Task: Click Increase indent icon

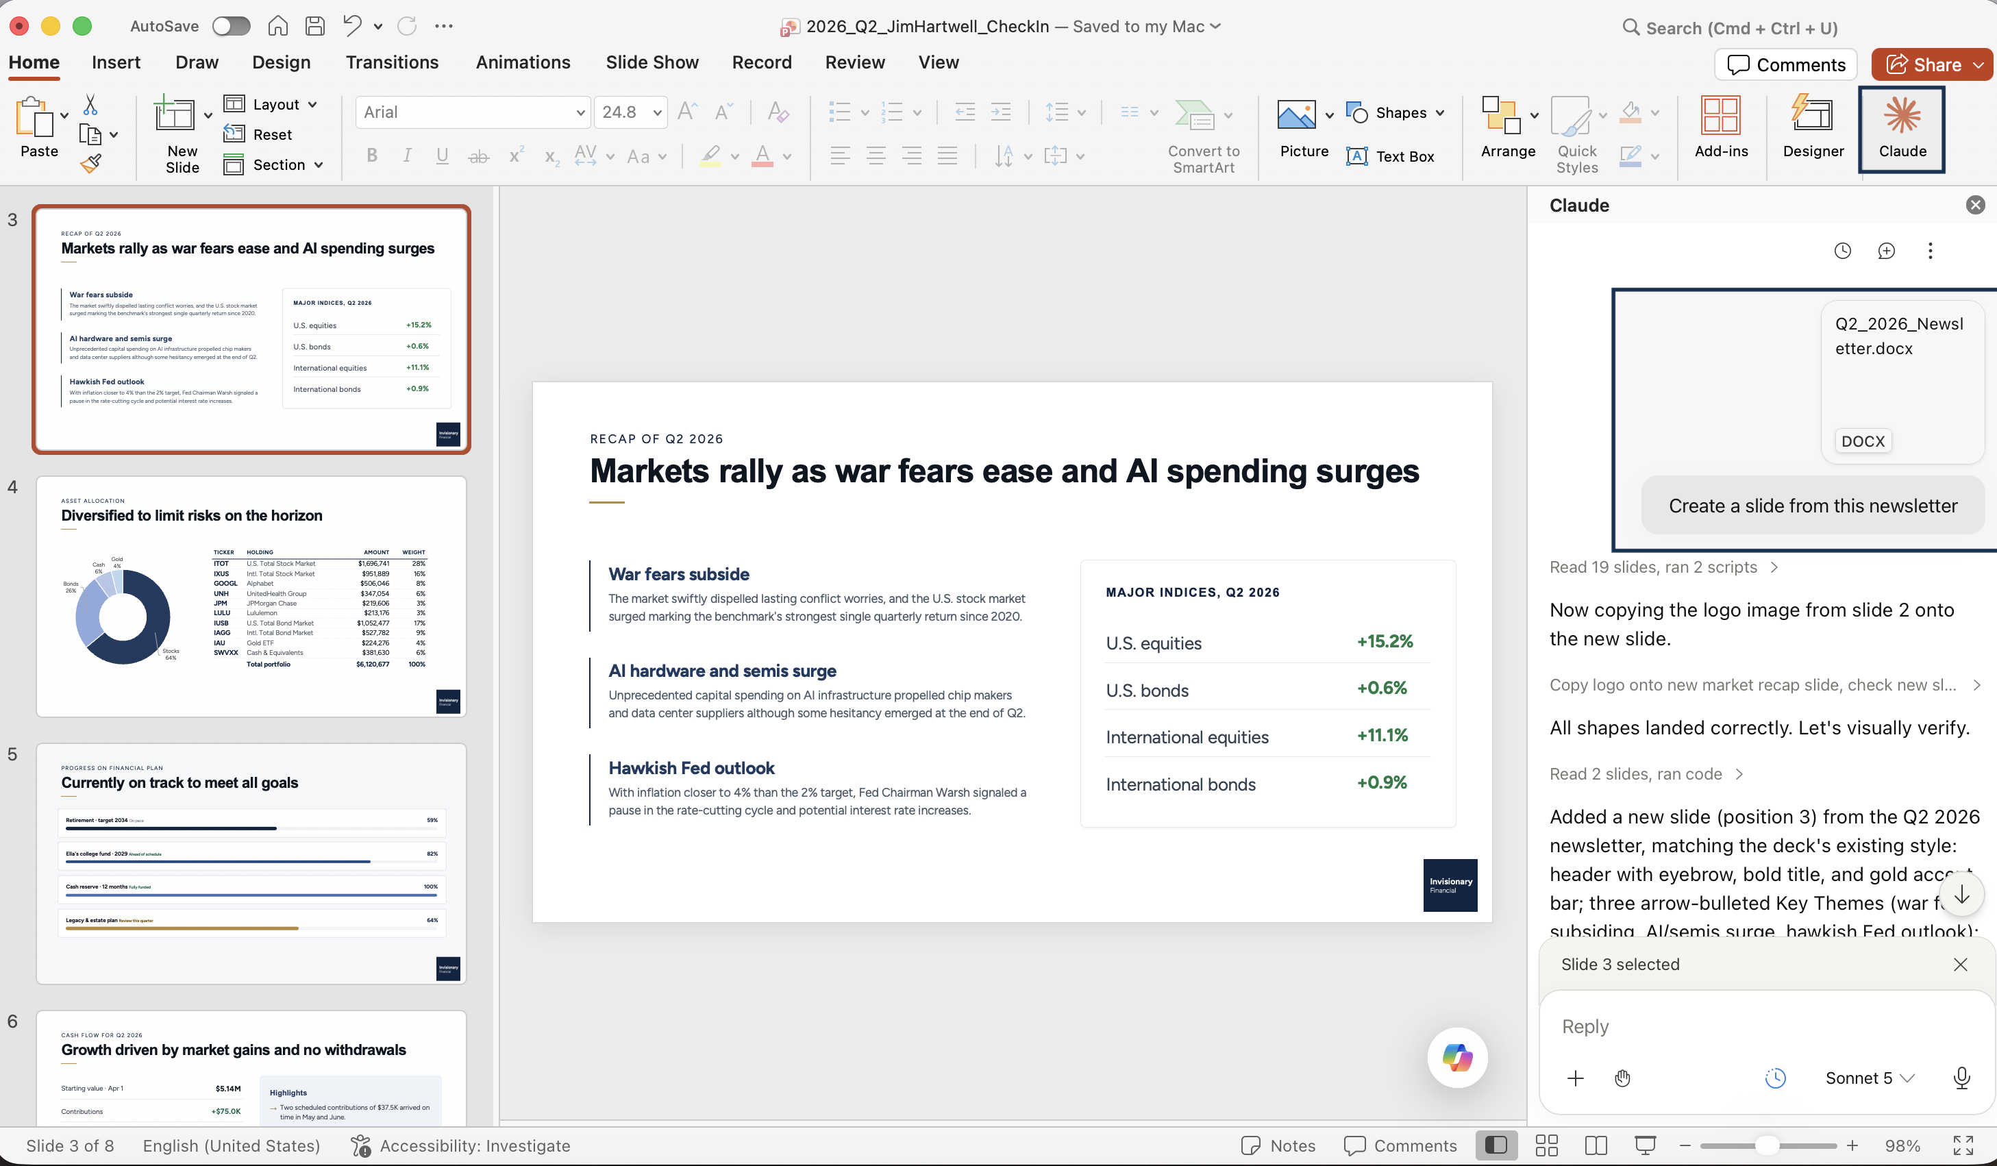Action: [1001, 112]
